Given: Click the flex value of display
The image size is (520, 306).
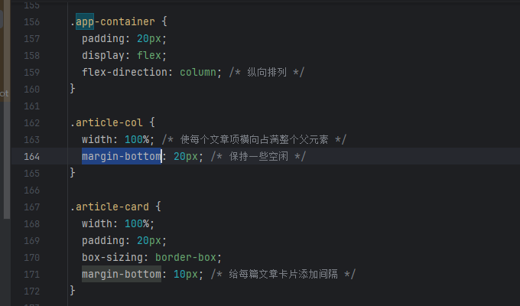Looking at the screenshot, I should click(149, 55).
